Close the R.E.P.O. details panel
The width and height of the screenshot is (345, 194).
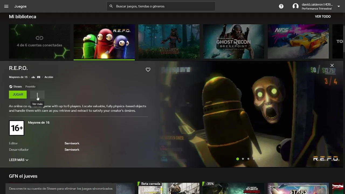tap(332, 65)
